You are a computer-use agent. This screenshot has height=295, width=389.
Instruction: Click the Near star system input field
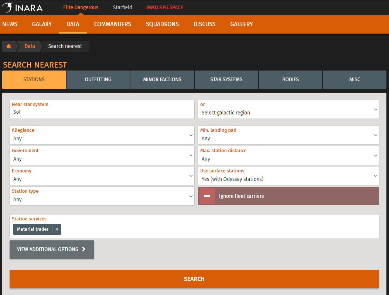coord(102,109)
